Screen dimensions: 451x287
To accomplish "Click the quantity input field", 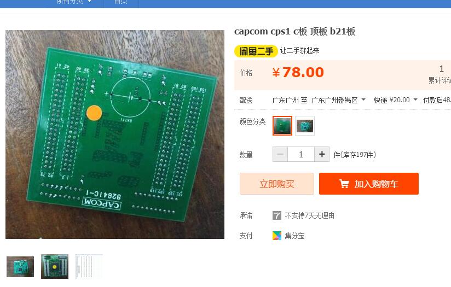I will tap(301, 154).
